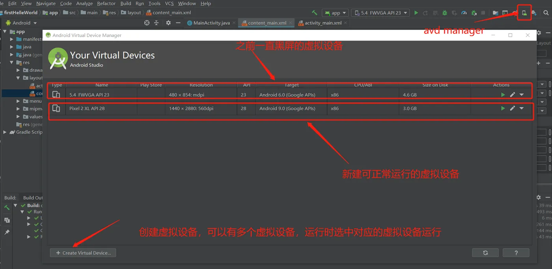Click the Build panel settings gear
Image resolution: width=552 pixels, height=269 pixels.
click(539, 197)
